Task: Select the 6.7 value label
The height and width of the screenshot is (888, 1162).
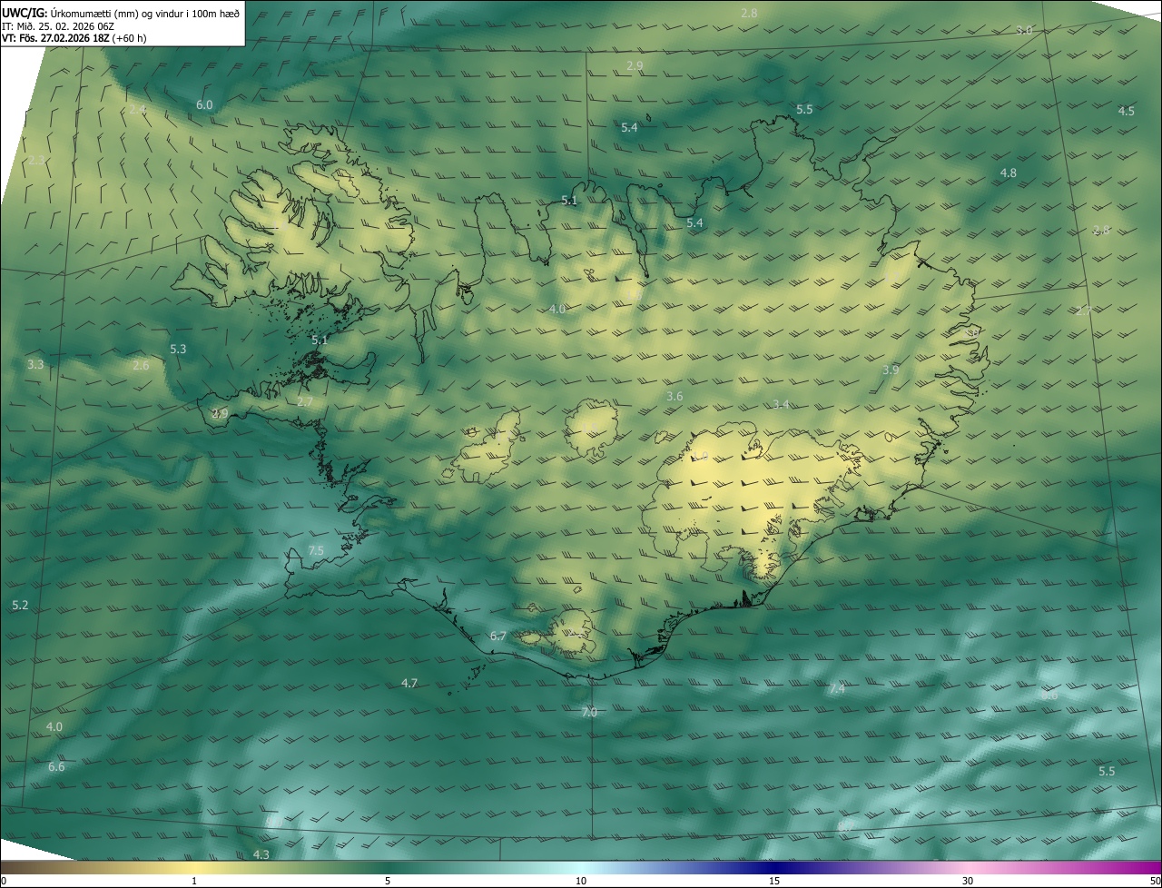Action: pyautogui.click(x=497, y=636)
